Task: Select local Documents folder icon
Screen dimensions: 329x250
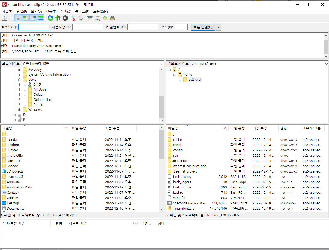Action: (x=4, y=208)
